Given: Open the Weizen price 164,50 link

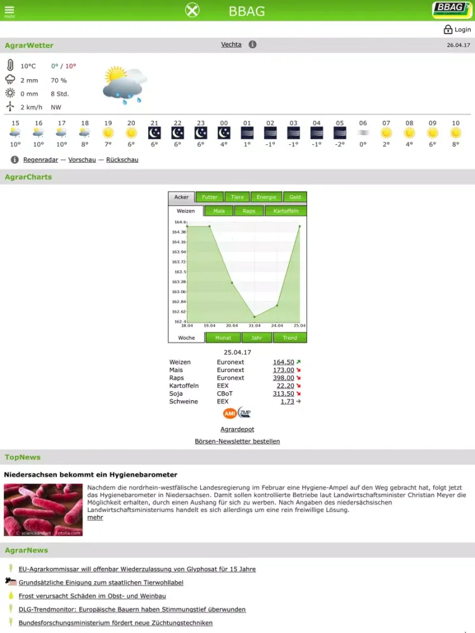Looking at the screenshot, I should [283, 362].
